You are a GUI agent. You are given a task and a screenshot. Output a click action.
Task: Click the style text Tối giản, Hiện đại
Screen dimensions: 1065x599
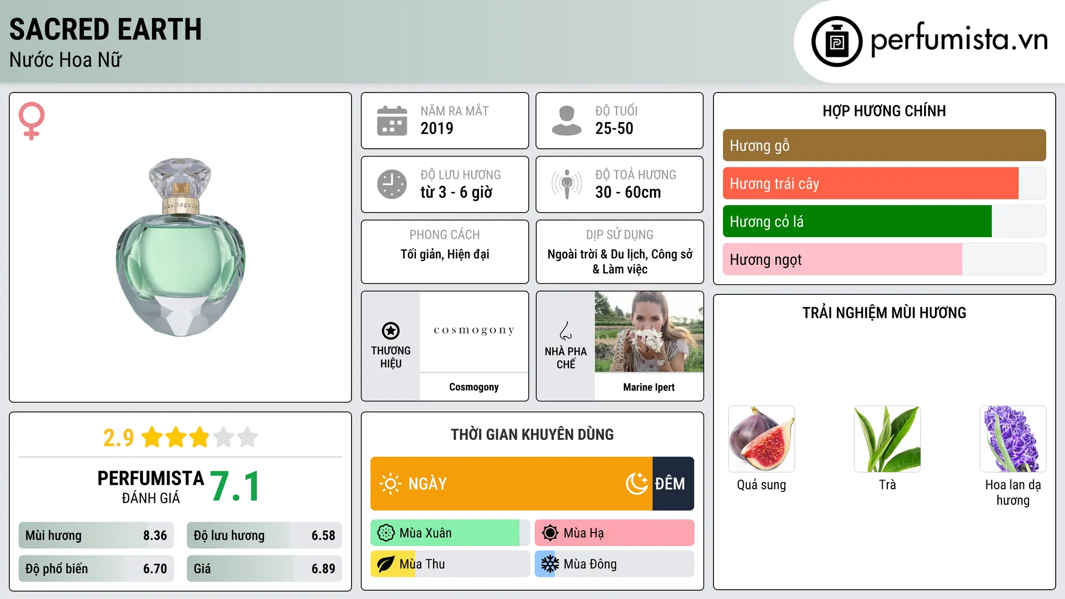click(445, 254)
